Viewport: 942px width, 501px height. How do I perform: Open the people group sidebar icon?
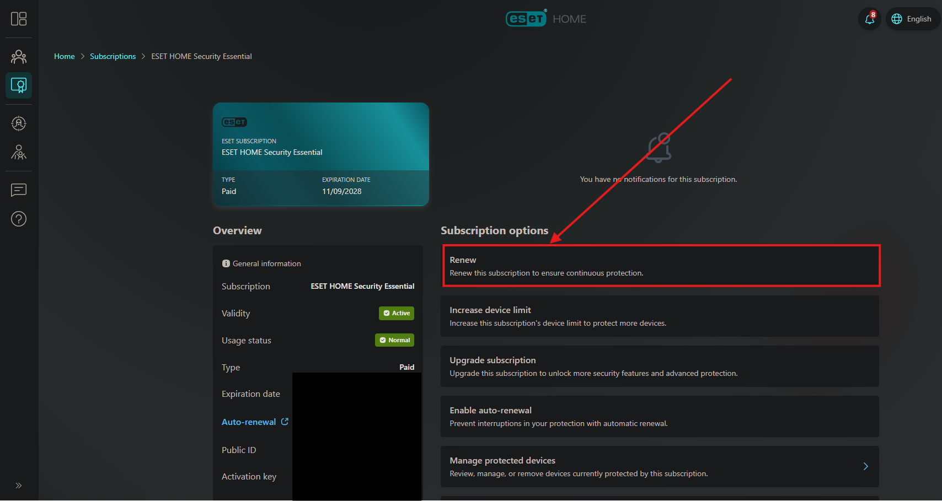click(19, 57)
